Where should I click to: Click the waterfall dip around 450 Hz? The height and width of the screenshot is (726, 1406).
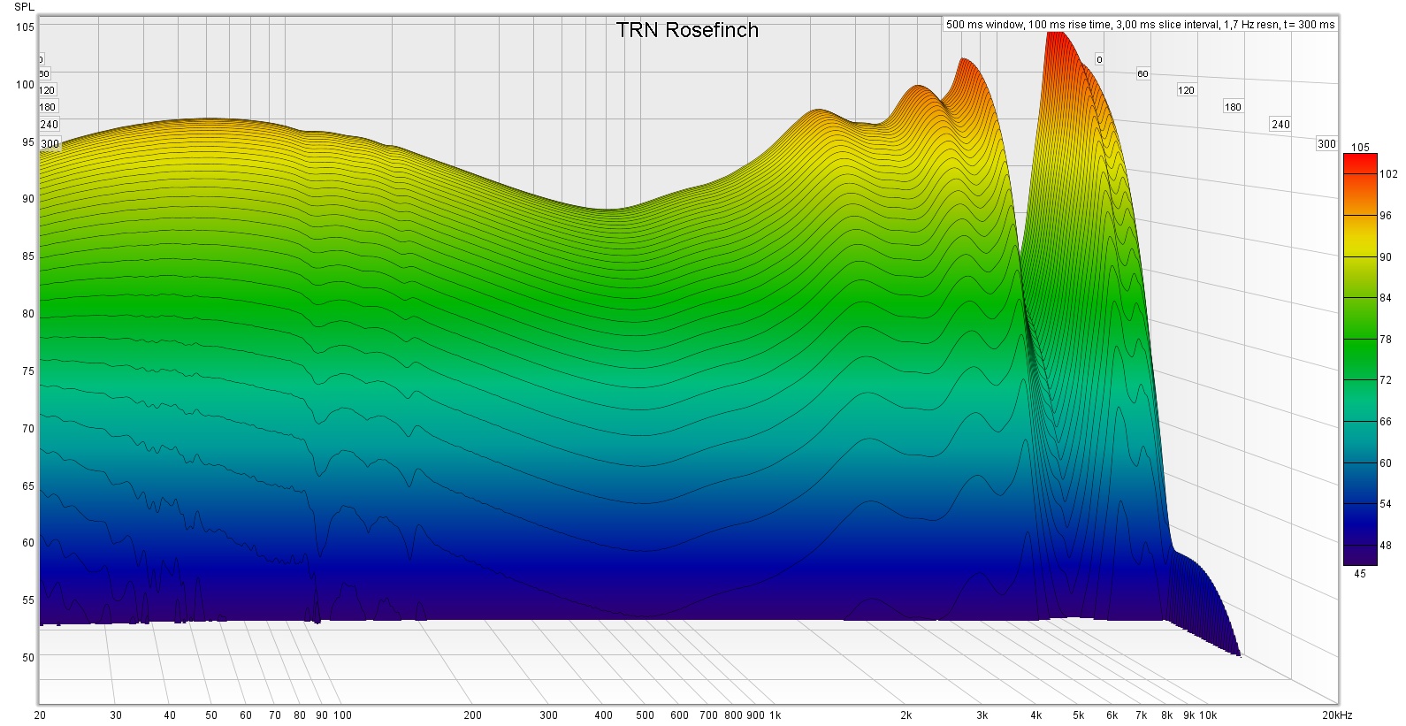[608, 210]
